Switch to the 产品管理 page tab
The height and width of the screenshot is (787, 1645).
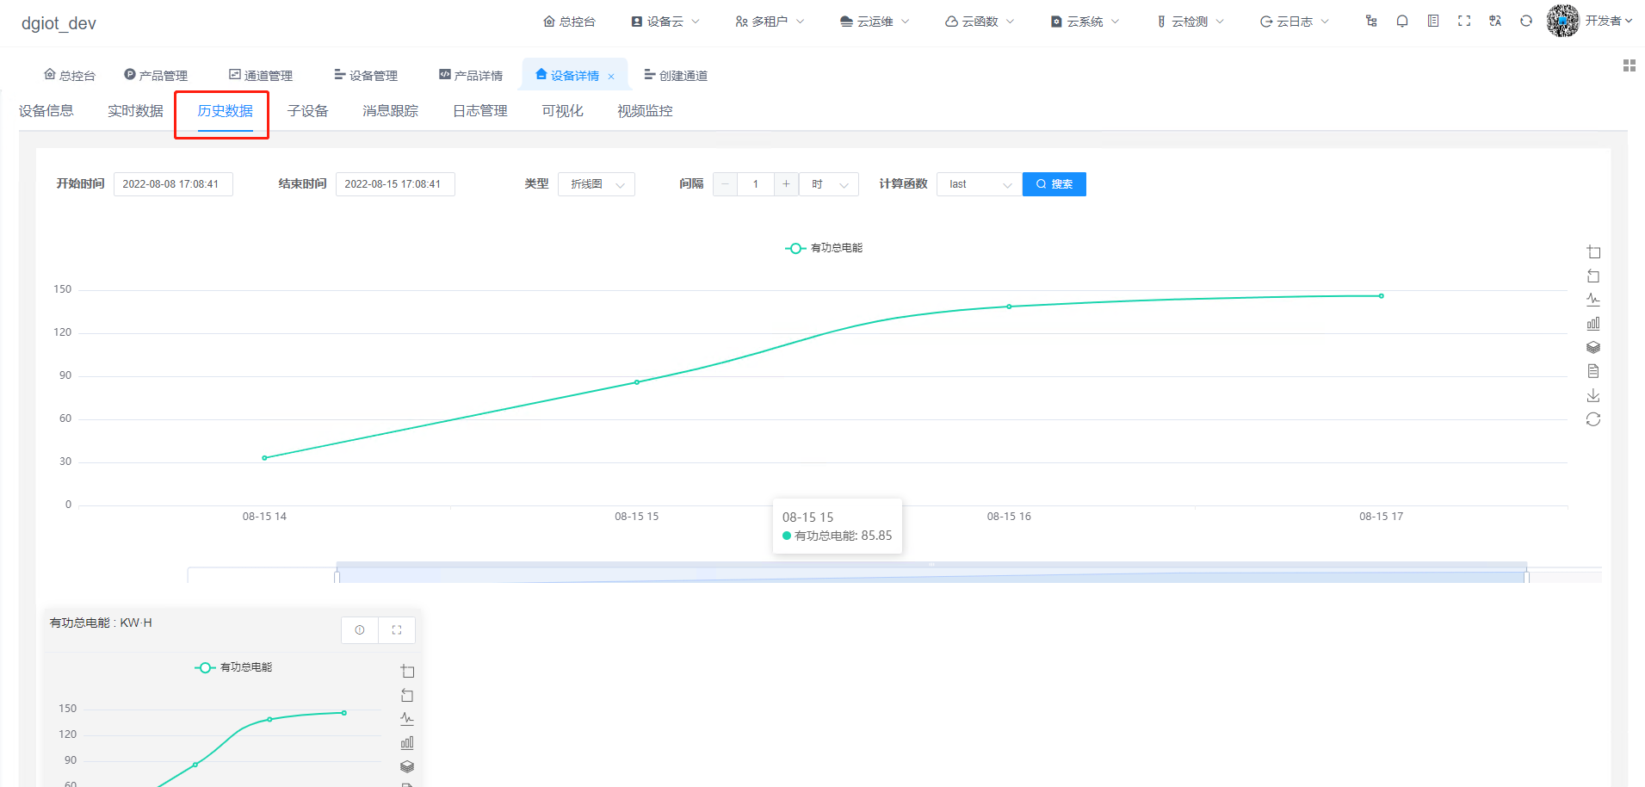pos(156,76)
